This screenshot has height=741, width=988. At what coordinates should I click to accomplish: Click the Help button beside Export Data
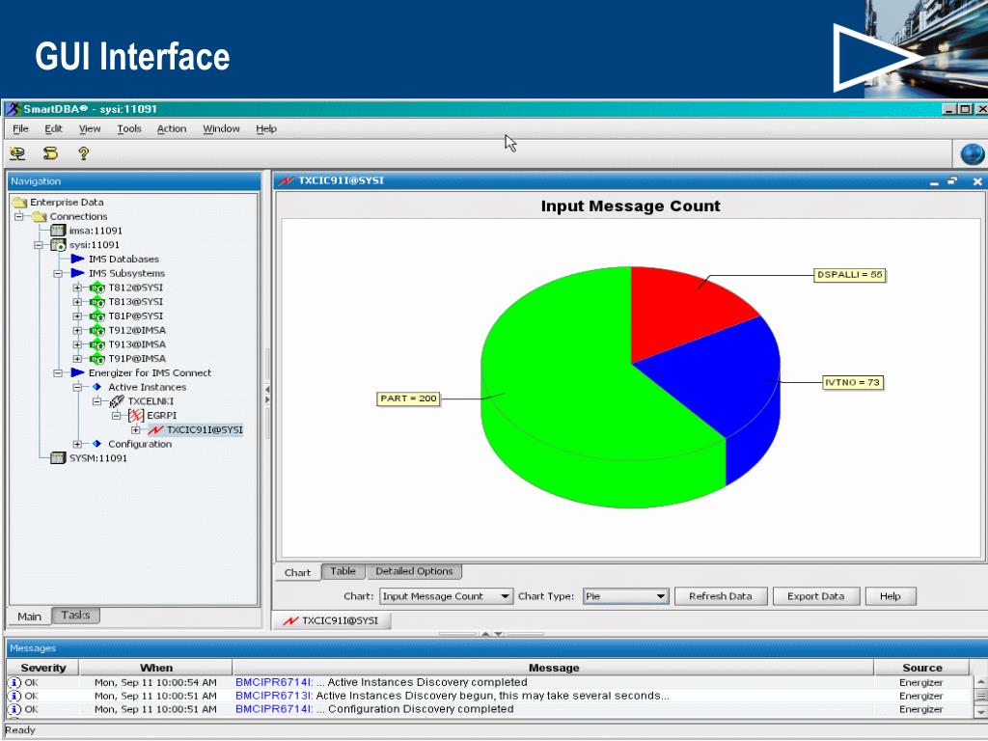click(891, 596)
